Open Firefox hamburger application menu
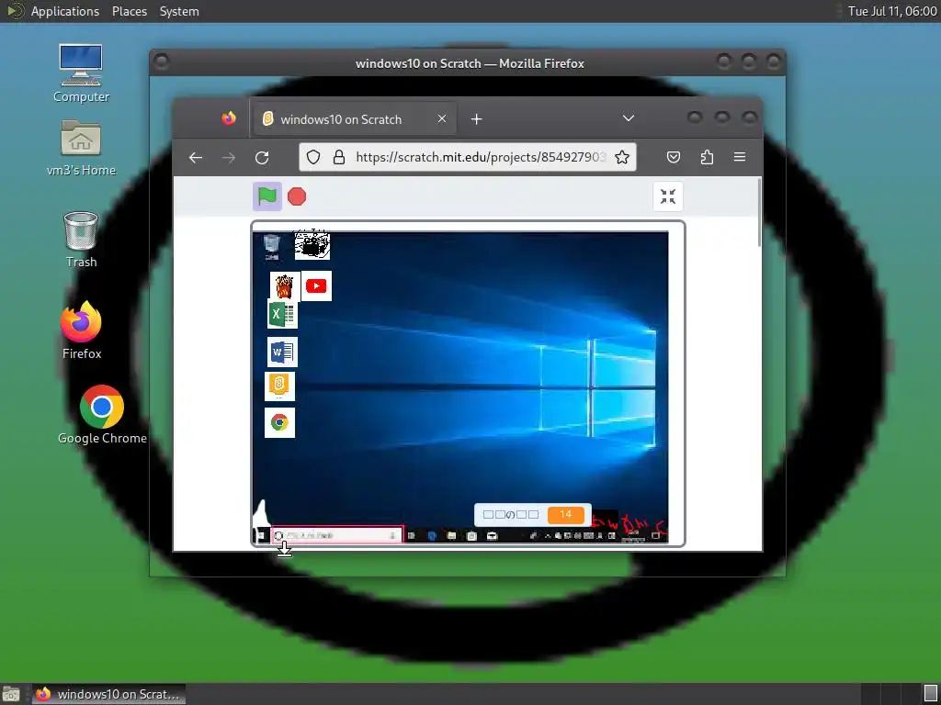Image resolution: width=941 pixels, height=705 pixels. click(x=740, y=157)
